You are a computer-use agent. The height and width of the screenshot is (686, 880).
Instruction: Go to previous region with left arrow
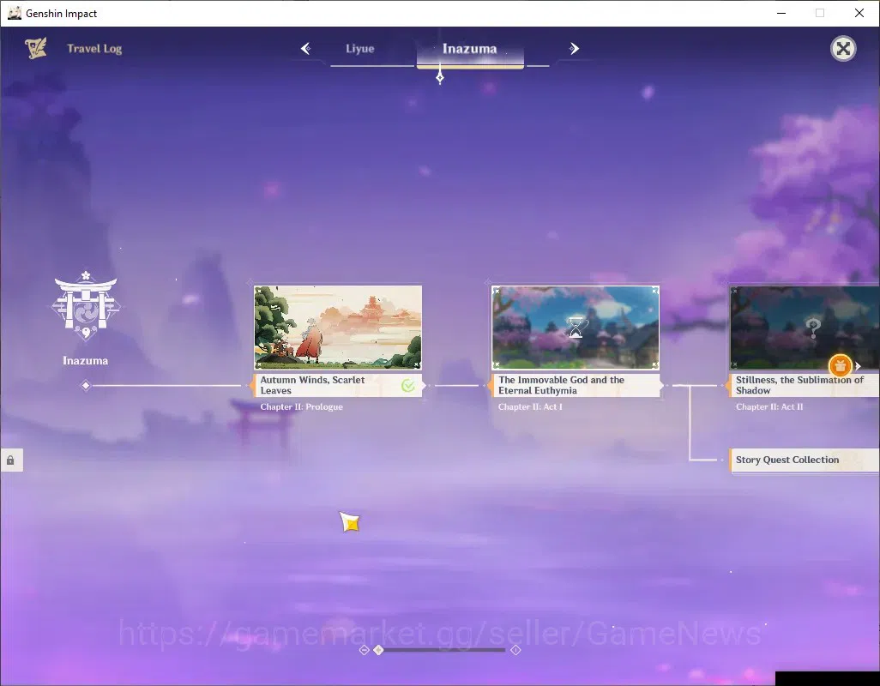(306, 48)
